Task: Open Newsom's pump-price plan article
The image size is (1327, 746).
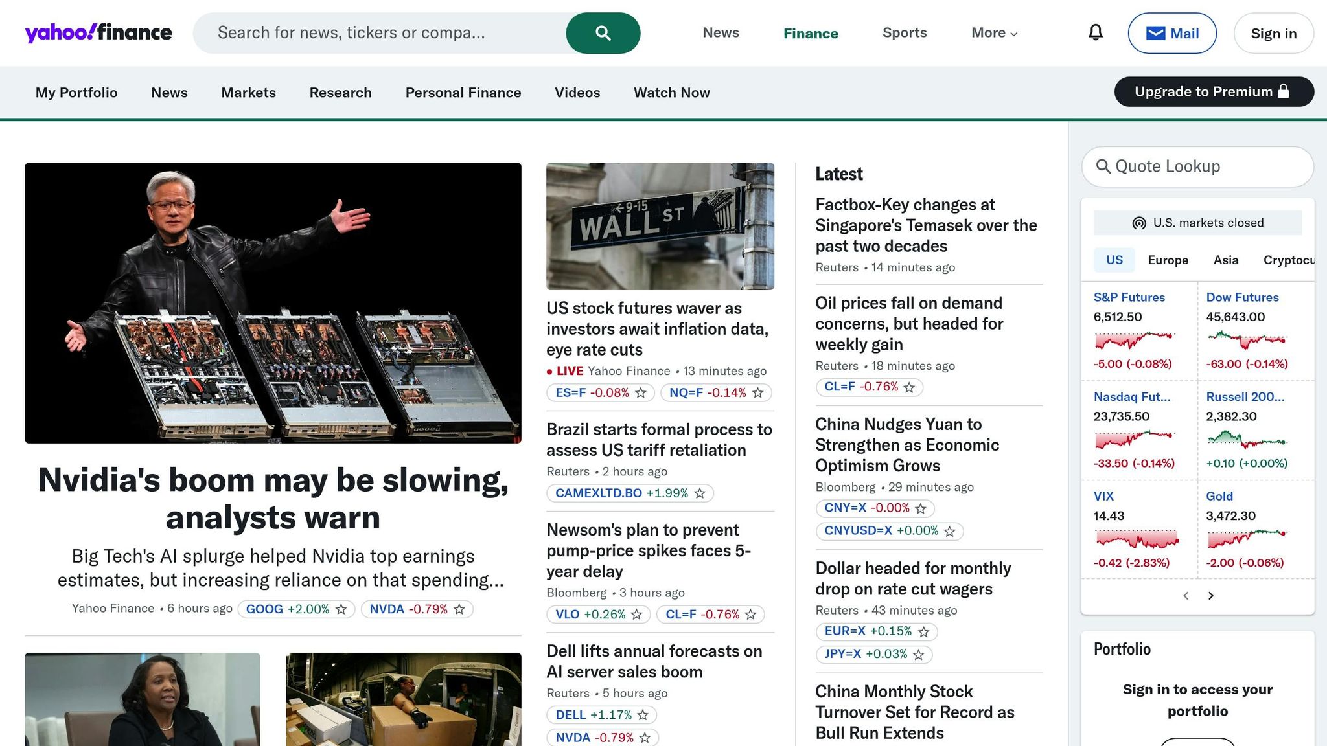Action: point(649,550)
